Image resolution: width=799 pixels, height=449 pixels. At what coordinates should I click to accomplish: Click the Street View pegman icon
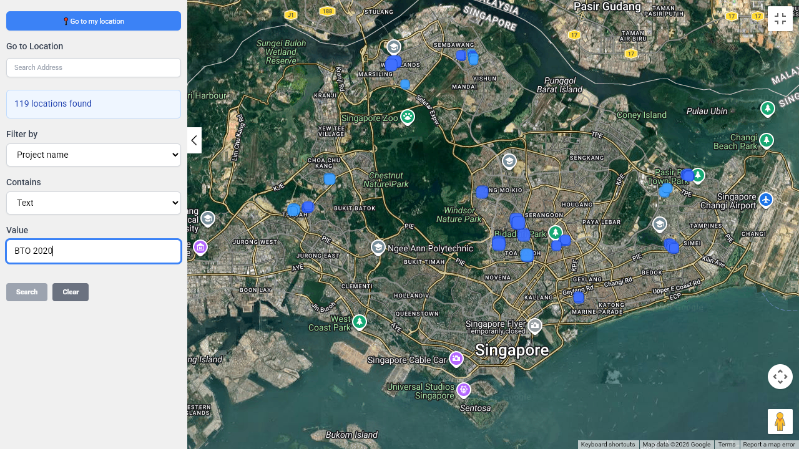pos(780,422)
